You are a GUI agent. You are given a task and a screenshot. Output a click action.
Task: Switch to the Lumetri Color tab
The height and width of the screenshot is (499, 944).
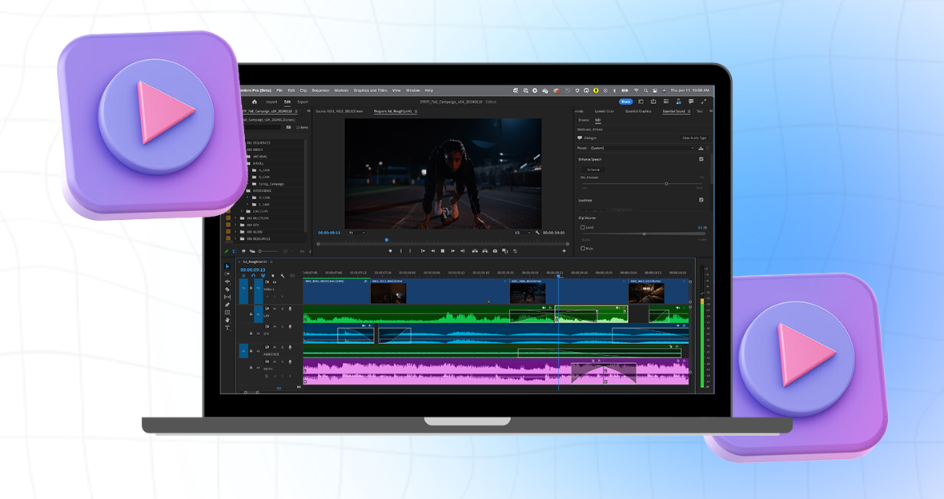pos(604,111)
